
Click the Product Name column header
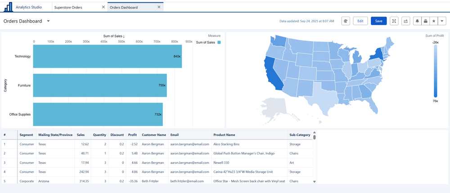coord(224,135)
